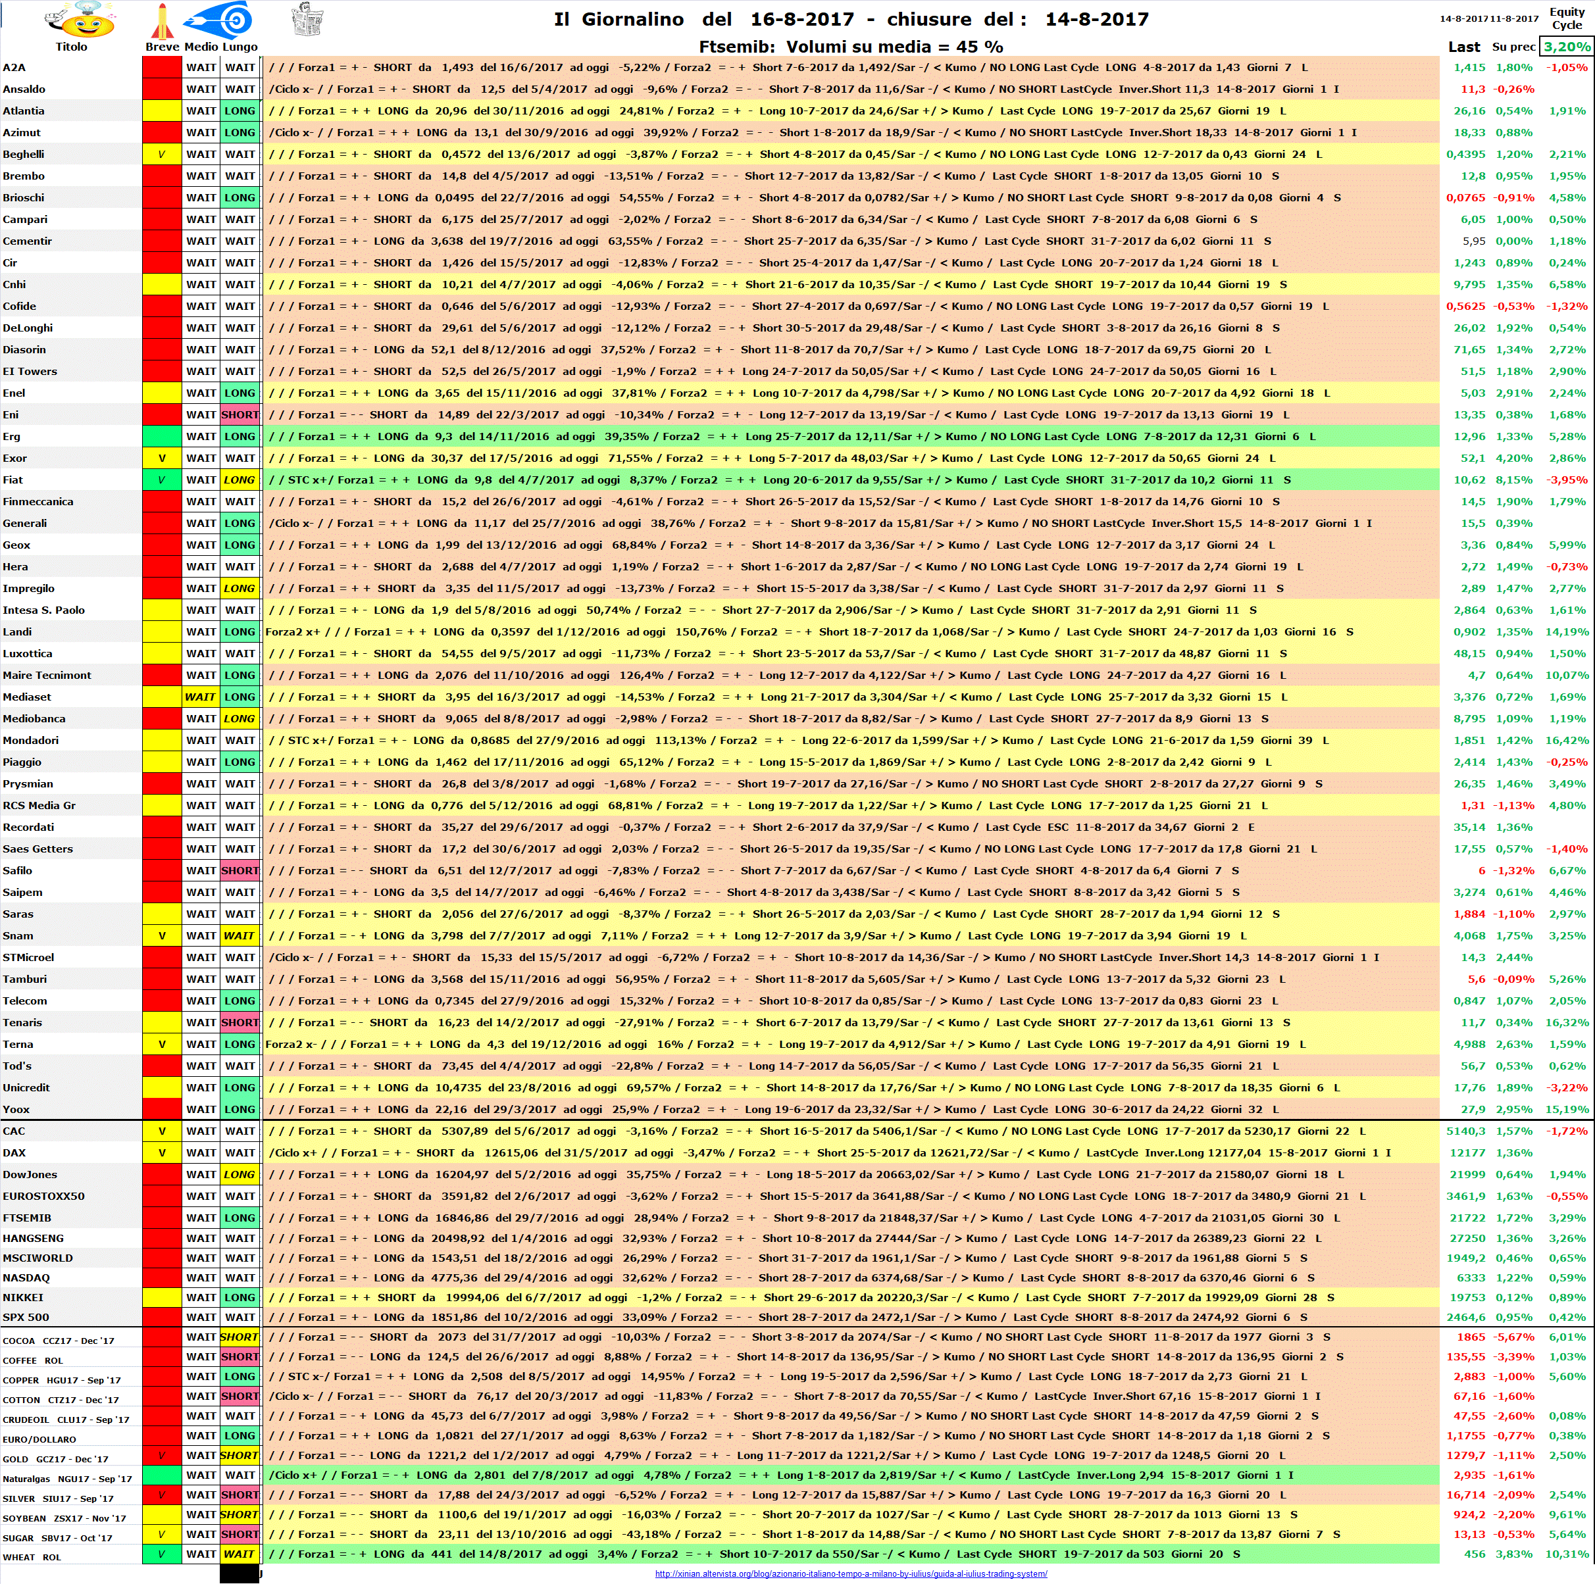Click the 14-8-2017 date header at top right
The image size is (1595, 1584).
[x=1464, y=18]
